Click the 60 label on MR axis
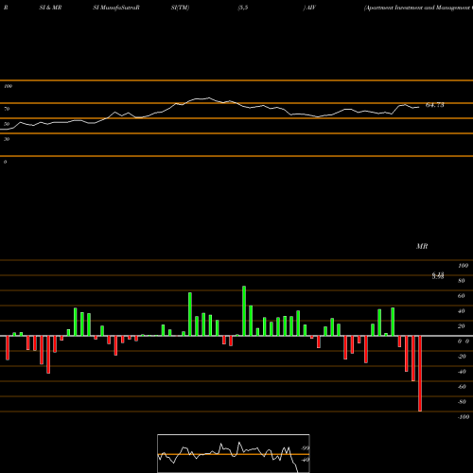Image resolution: width=473 pixels, height=473 pixels. click(x=462, y=296)
